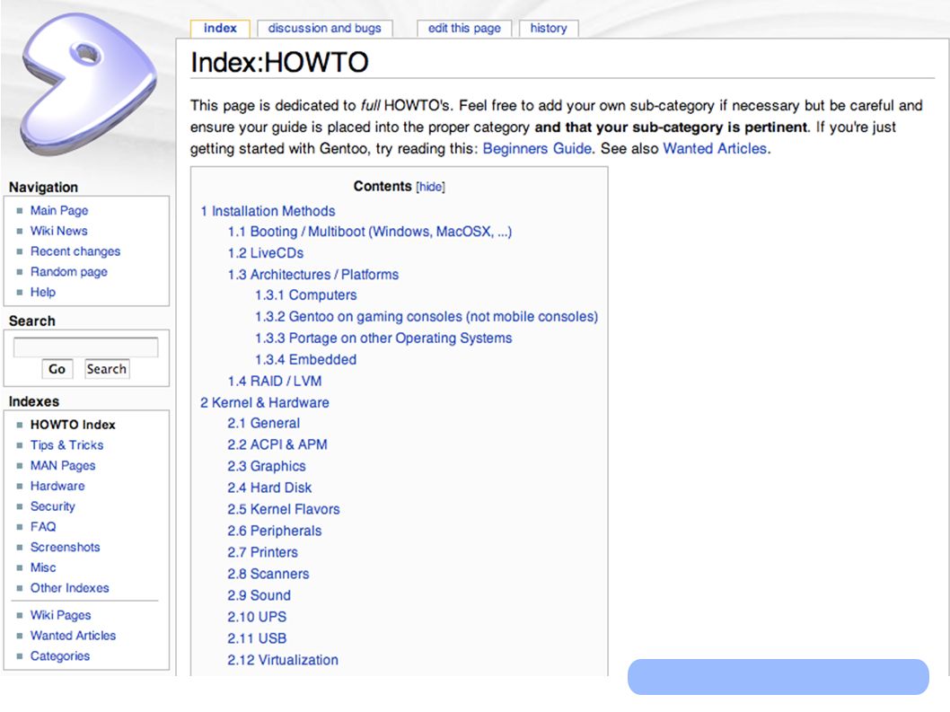Open Wanted Articles in sidebar
This screenshot has height=712, width=950.
point(74,636)
